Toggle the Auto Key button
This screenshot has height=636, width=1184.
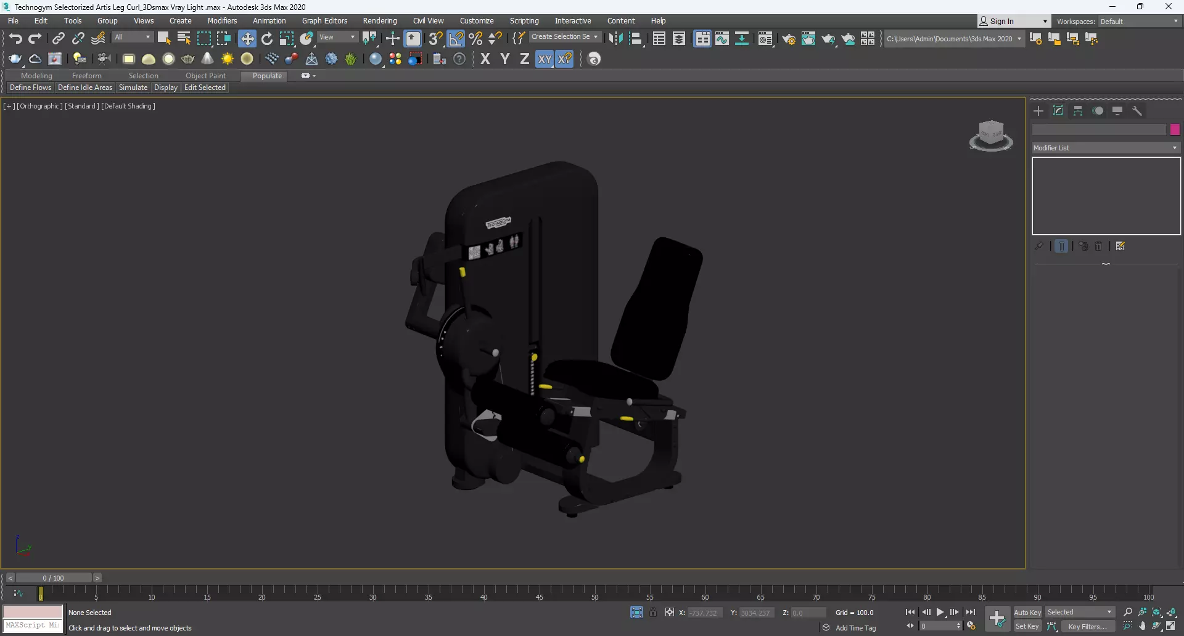[x=1027, y=612]
